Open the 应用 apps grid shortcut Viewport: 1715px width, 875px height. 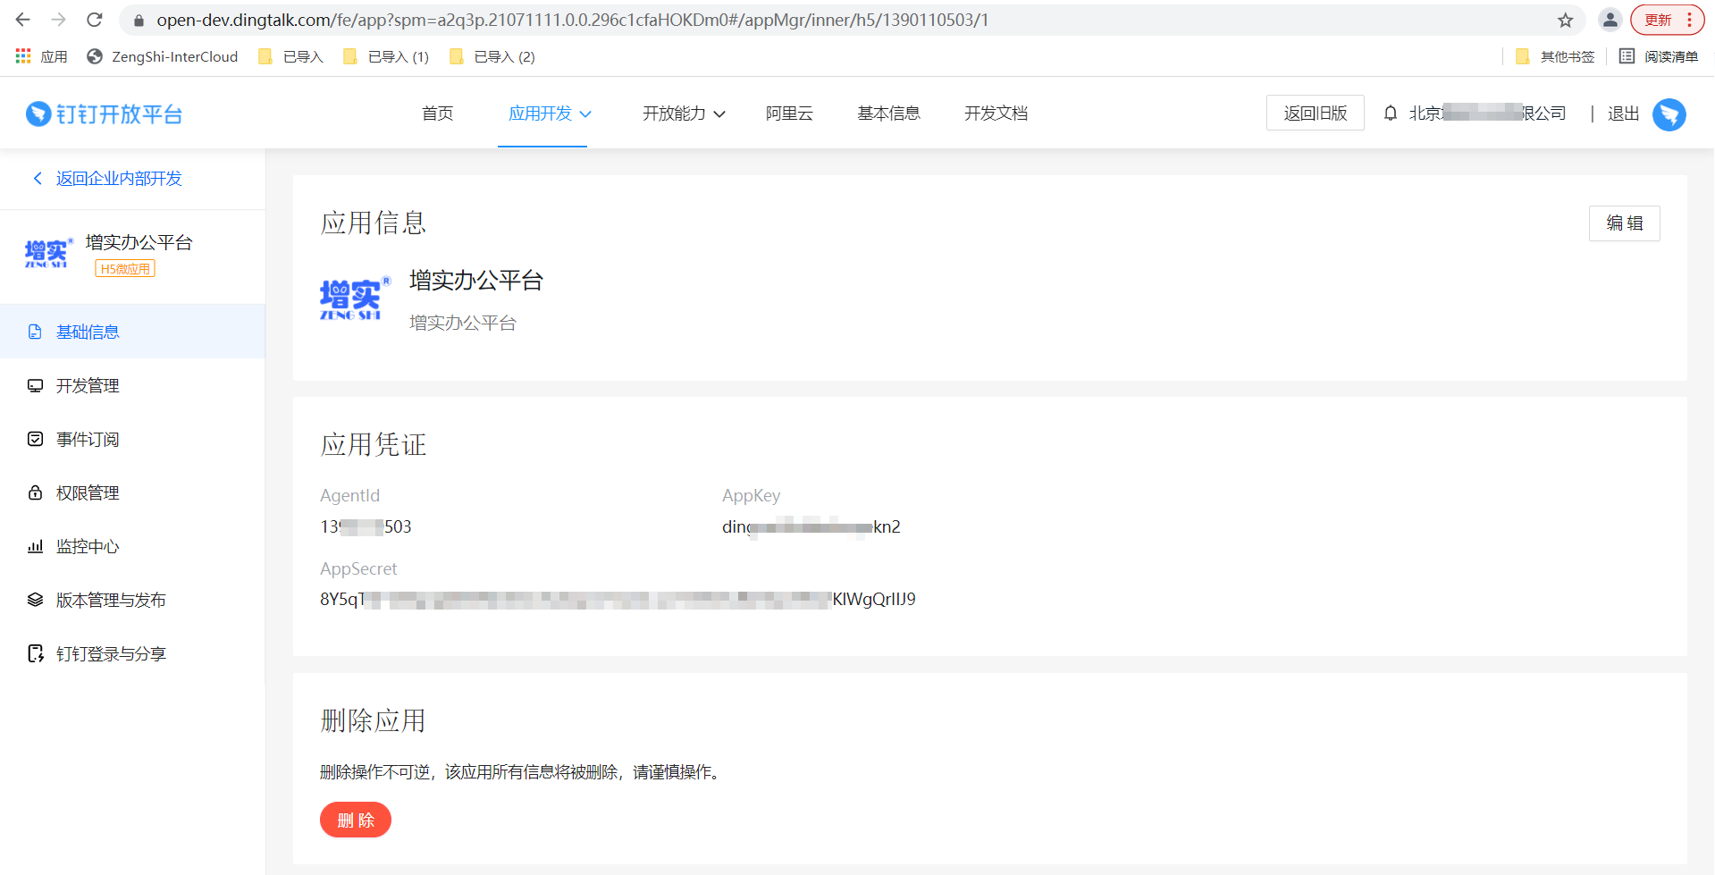coord(41,56)
